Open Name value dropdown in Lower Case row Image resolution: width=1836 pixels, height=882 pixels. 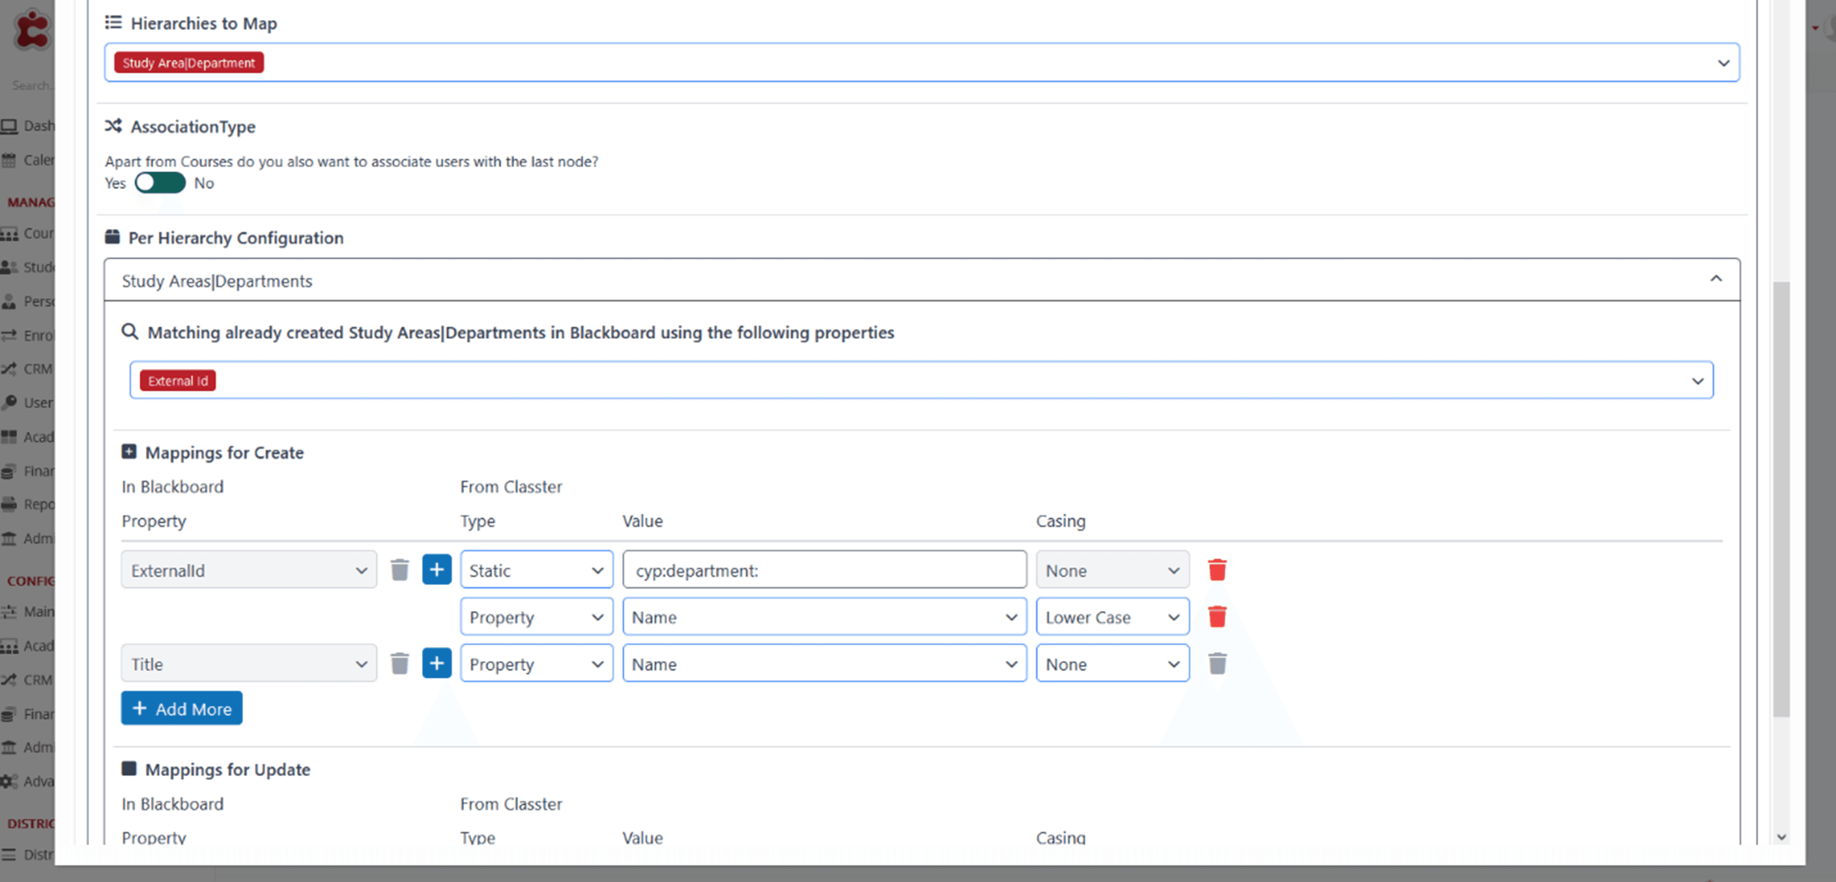(x=824, y=617)
